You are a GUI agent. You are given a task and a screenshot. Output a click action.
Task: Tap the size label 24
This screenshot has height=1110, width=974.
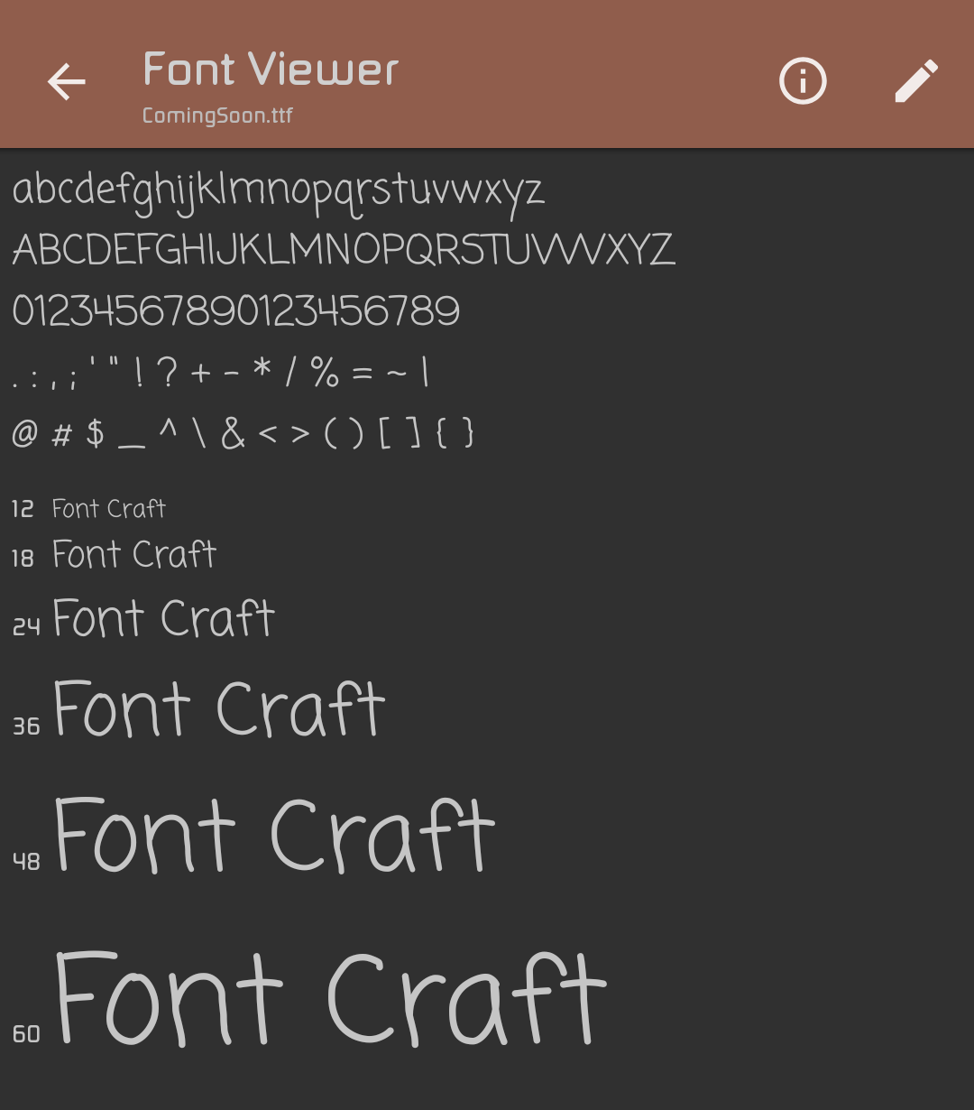click(26, 626)
